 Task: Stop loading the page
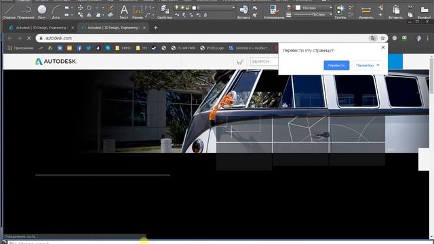(29, 38)
